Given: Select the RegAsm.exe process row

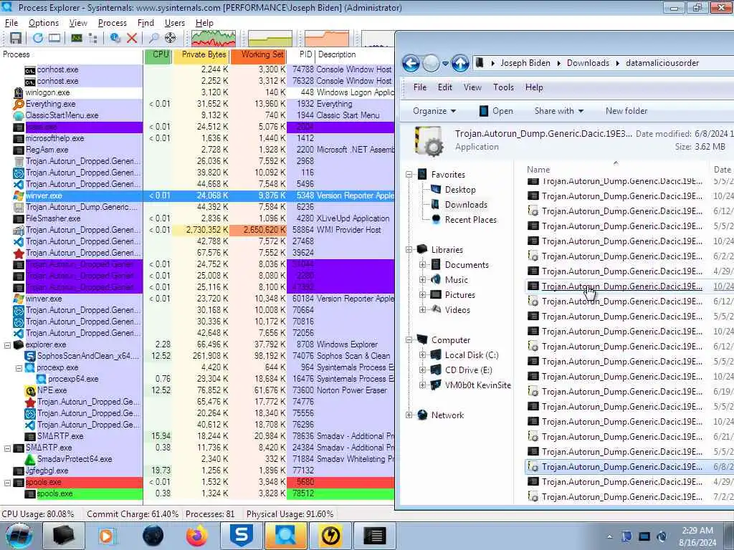Looking at the screenshot, I should coord(198,150).
